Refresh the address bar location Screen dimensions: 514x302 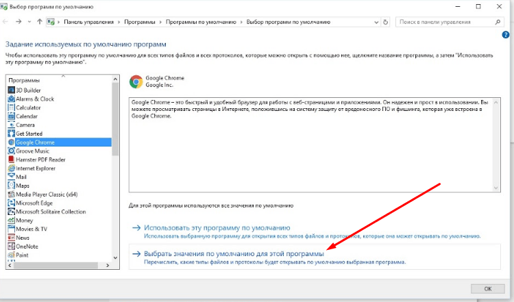[x=385, y=22]
